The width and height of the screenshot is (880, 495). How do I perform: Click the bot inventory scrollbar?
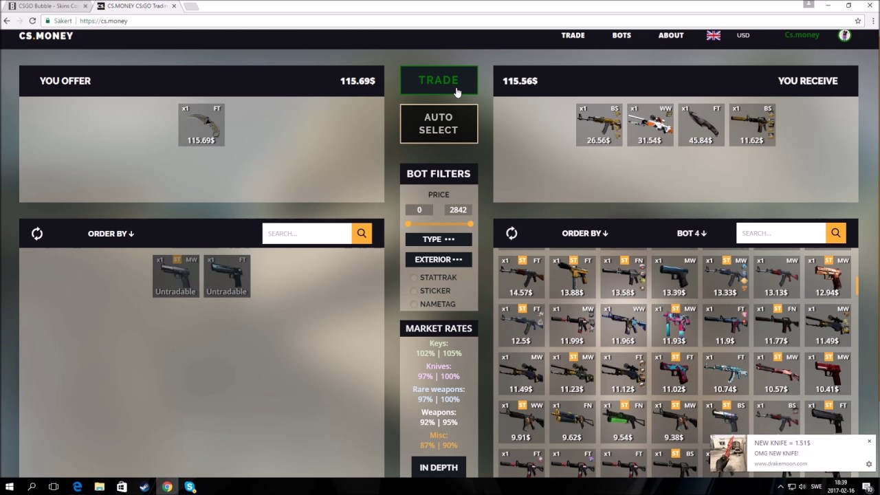point(857,285)
